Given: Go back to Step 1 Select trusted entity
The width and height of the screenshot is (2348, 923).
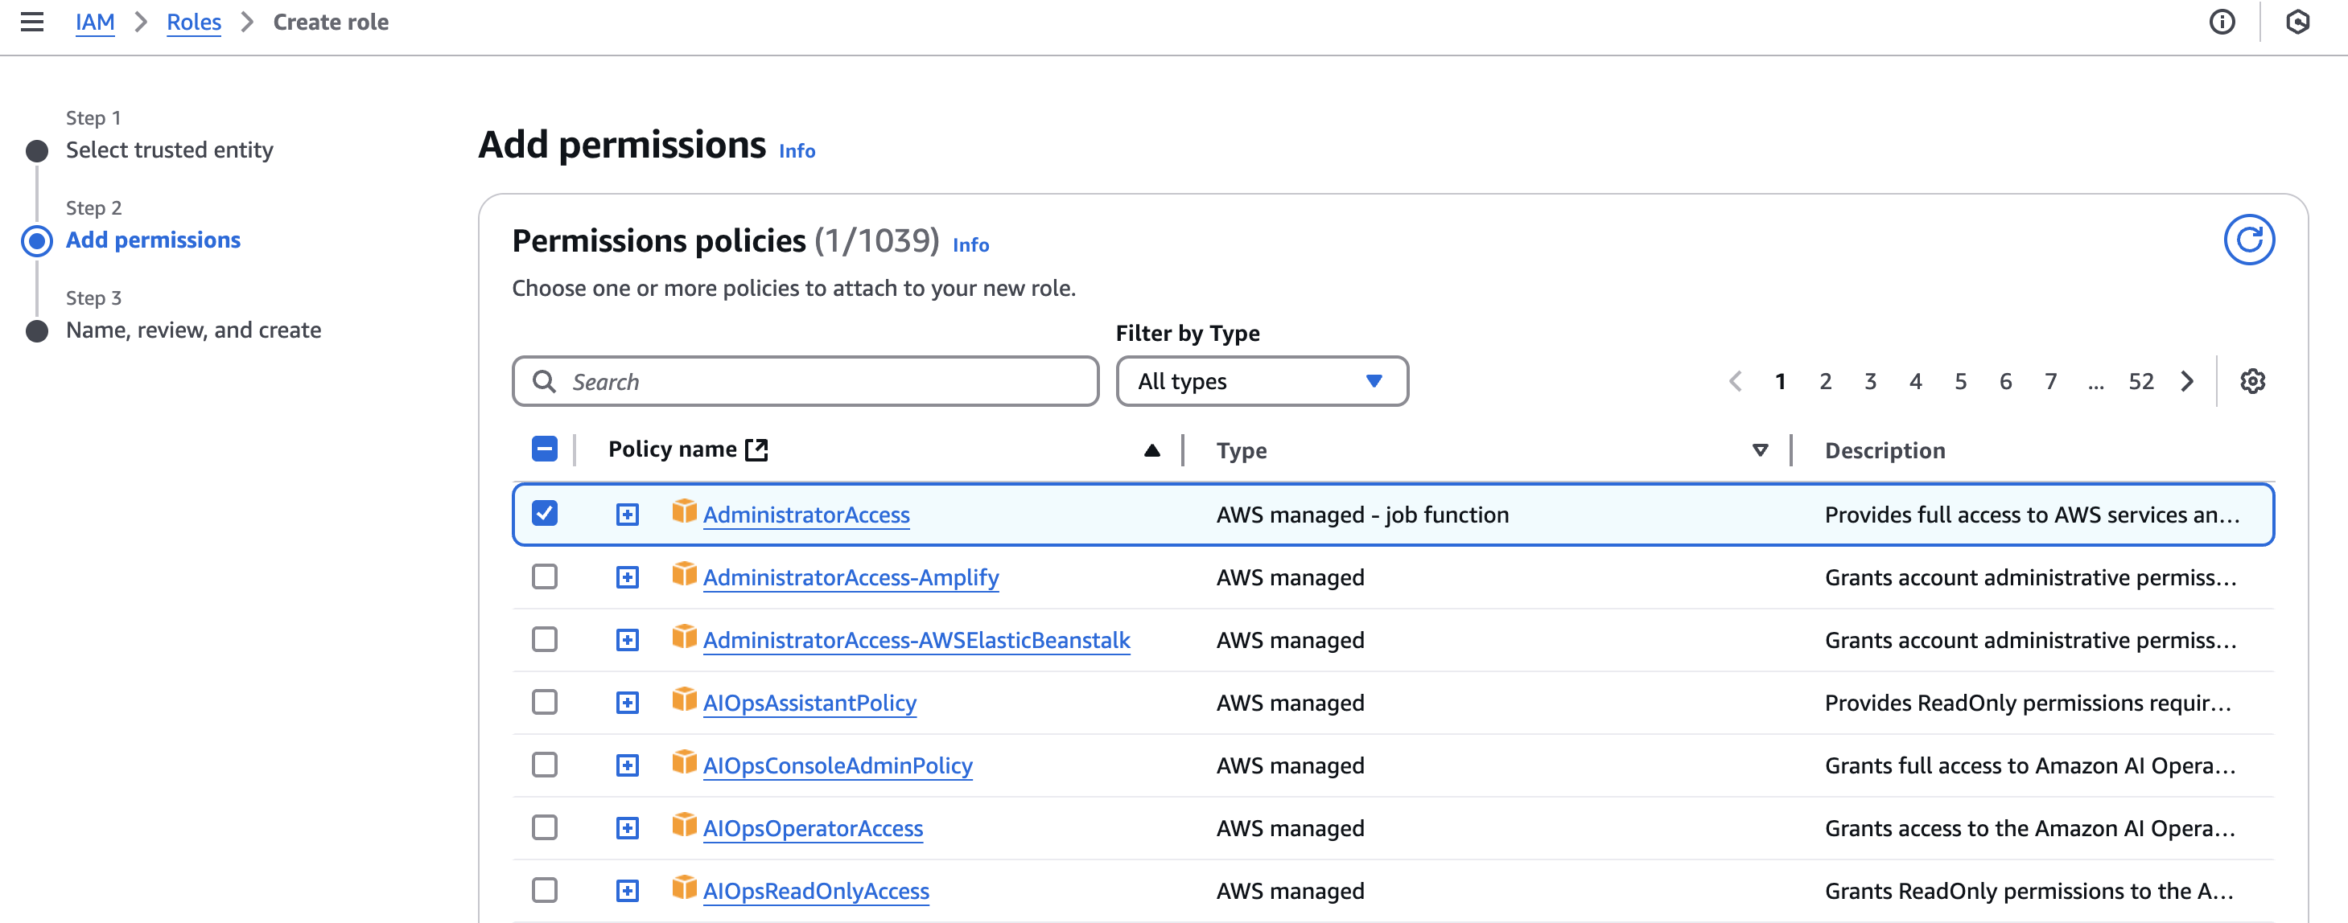Looking at the screenshot, I should [x=169, y=150].
